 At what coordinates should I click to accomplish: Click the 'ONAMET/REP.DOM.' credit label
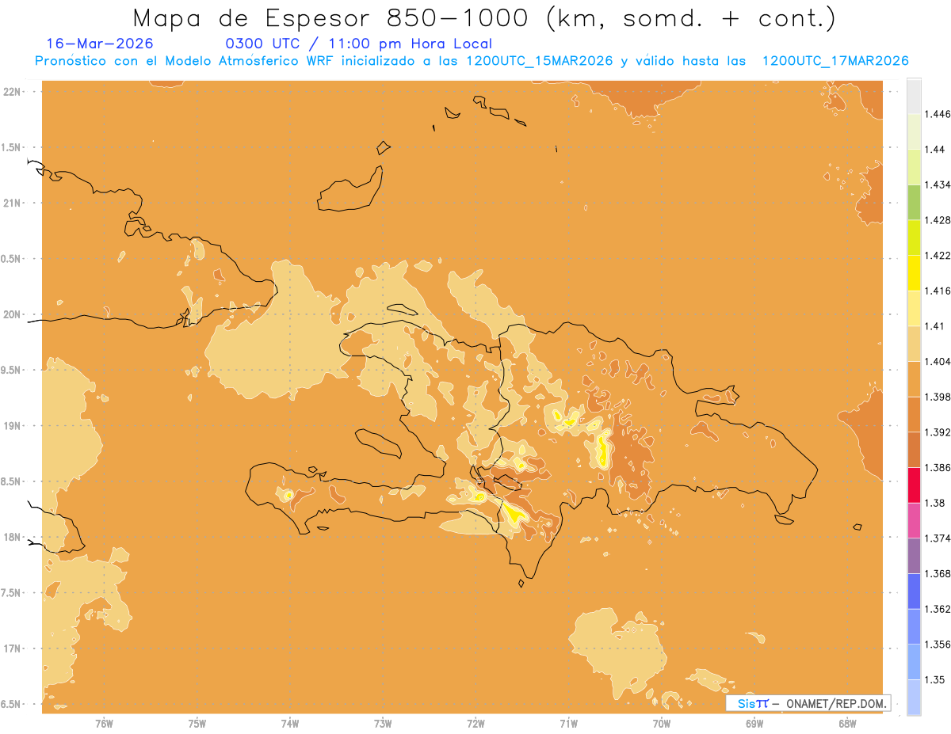(x=835, y=703)
